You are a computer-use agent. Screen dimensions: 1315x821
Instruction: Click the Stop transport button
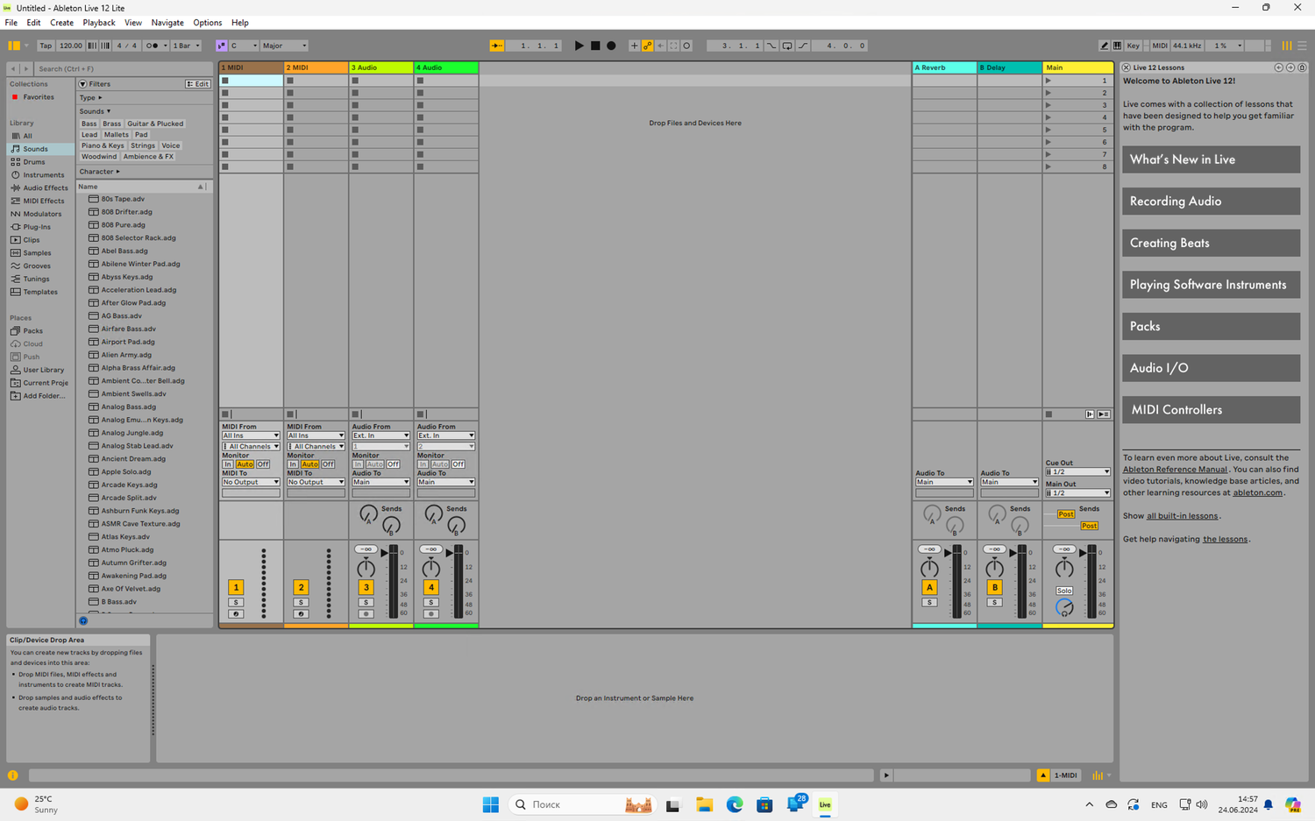click(595, 46)
